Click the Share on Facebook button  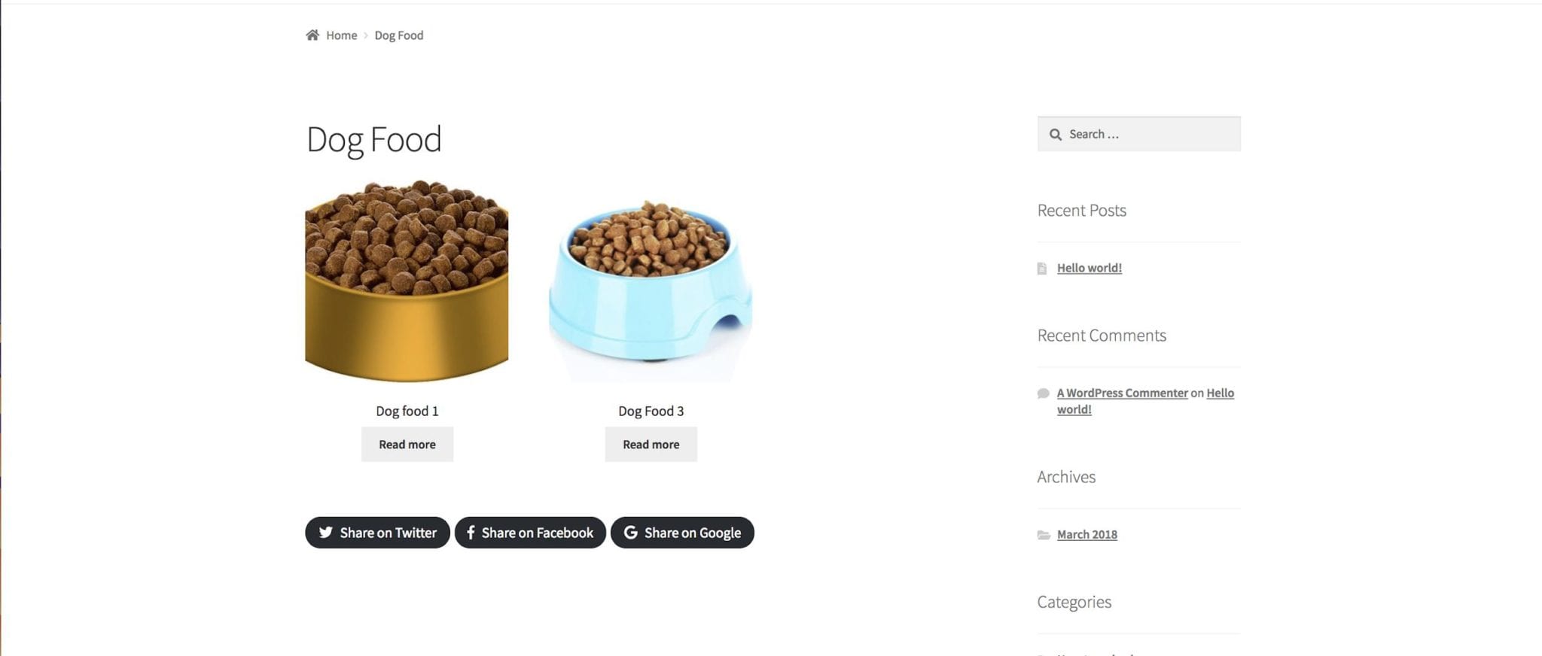click(530, 533)
